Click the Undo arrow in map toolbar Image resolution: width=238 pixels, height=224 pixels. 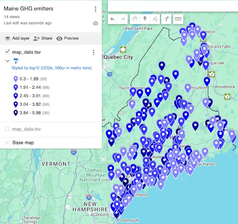click(112, 19)
